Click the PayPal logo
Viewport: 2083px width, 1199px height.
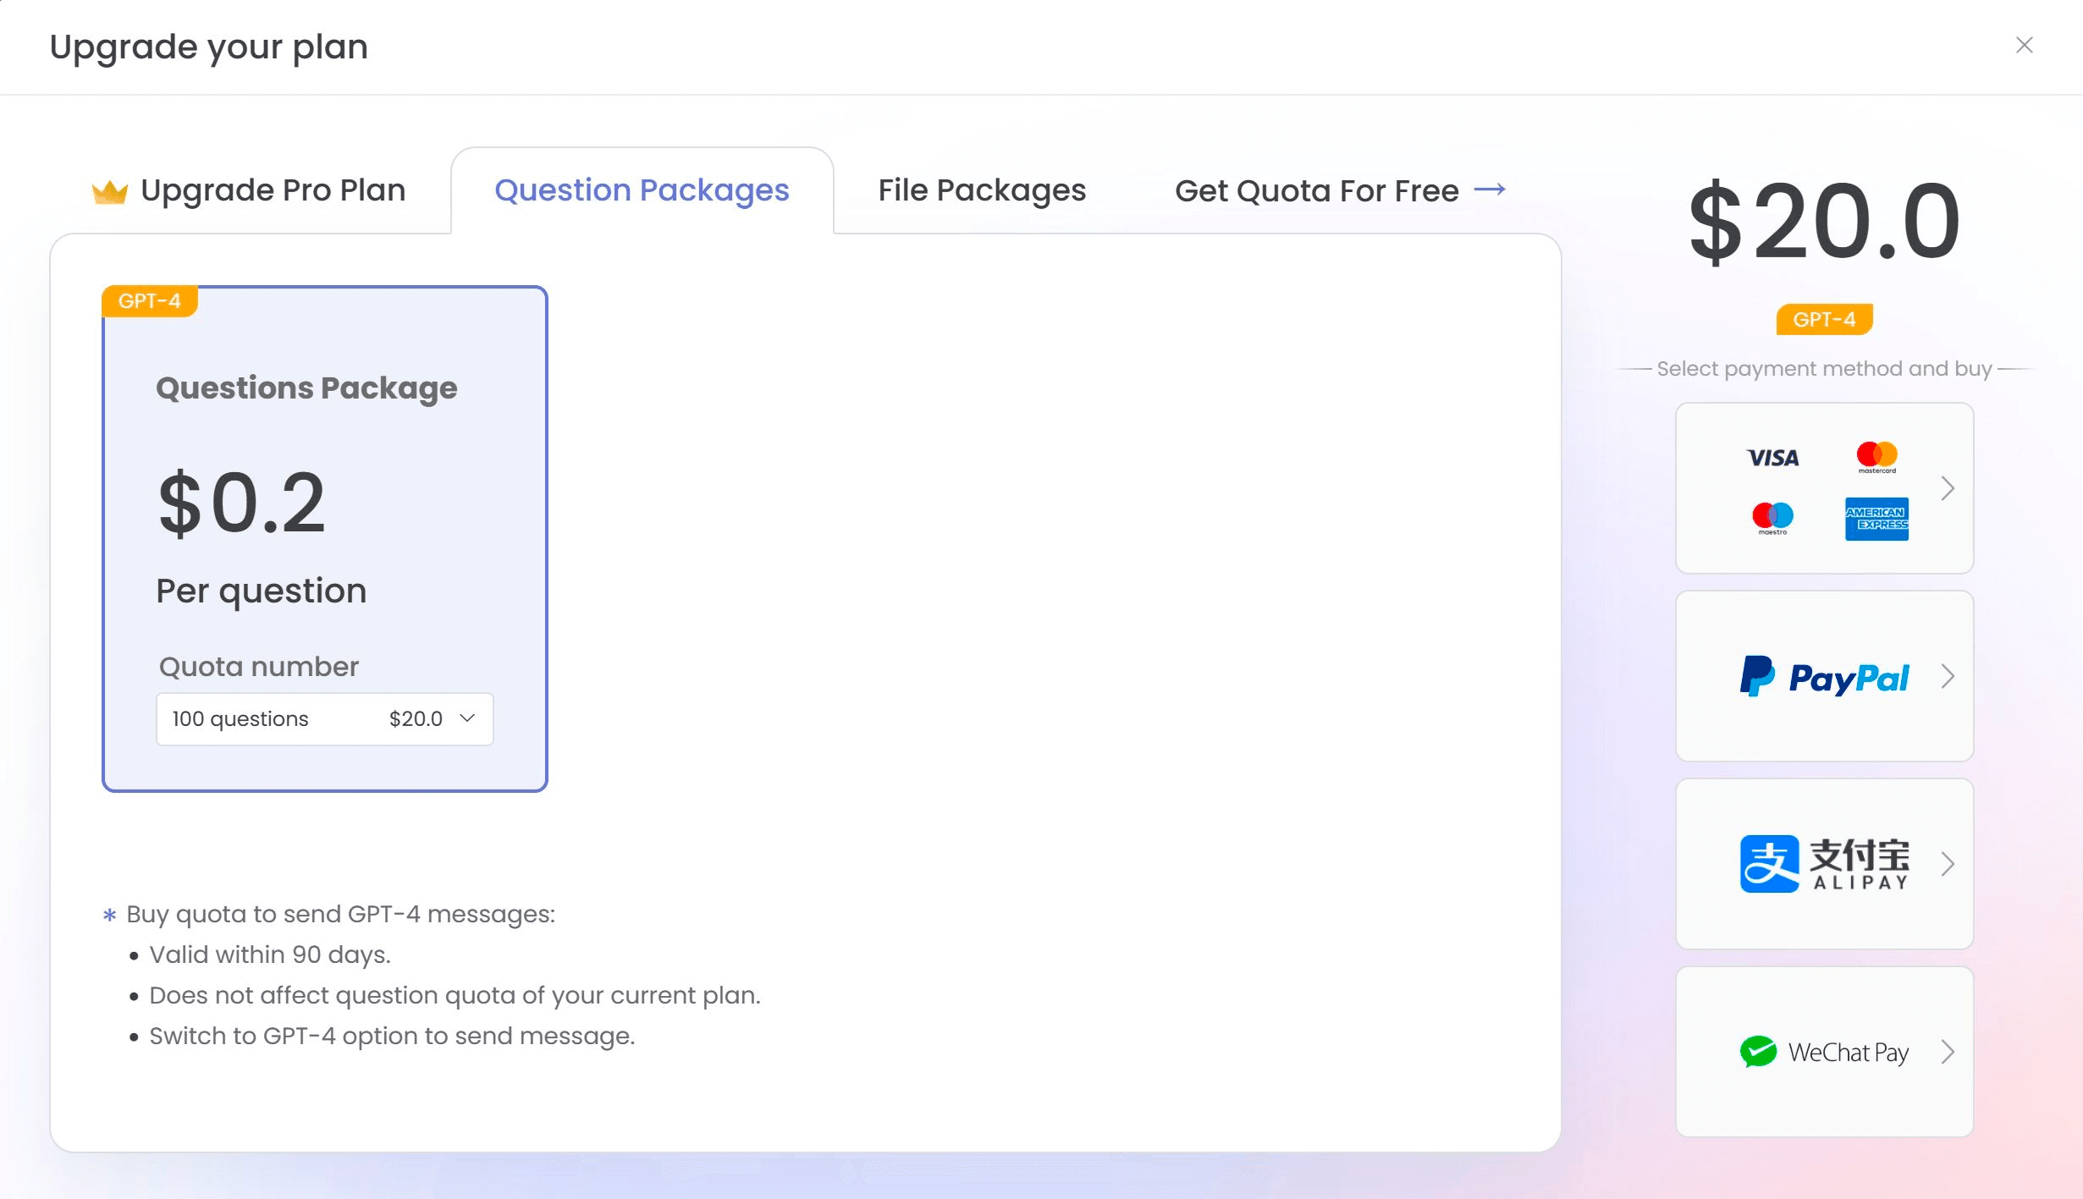(1824, 677)
